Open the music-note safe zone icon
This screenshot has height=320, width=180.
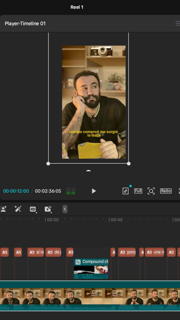[x=125, y=191]
